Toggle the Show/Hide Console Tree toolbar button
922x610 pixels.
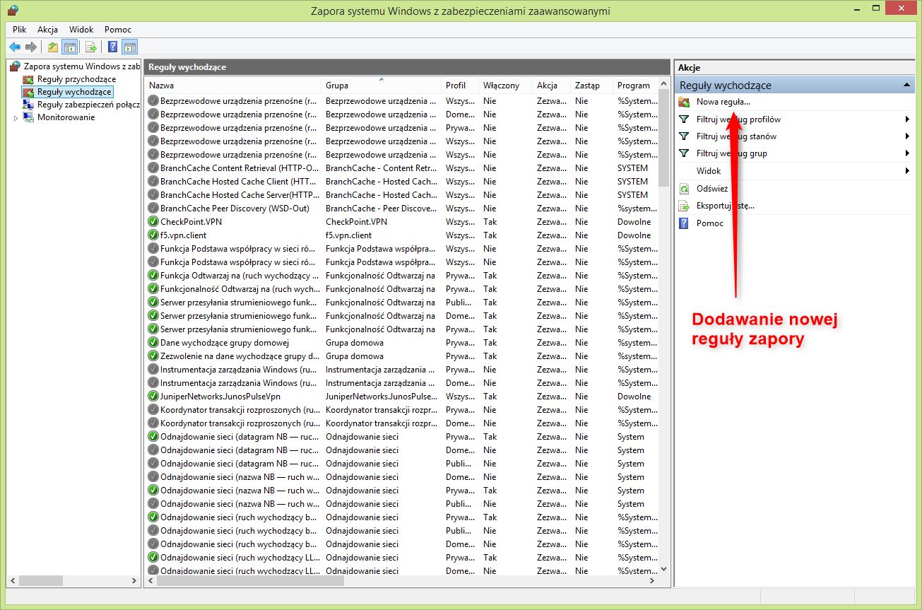[69, 47]
